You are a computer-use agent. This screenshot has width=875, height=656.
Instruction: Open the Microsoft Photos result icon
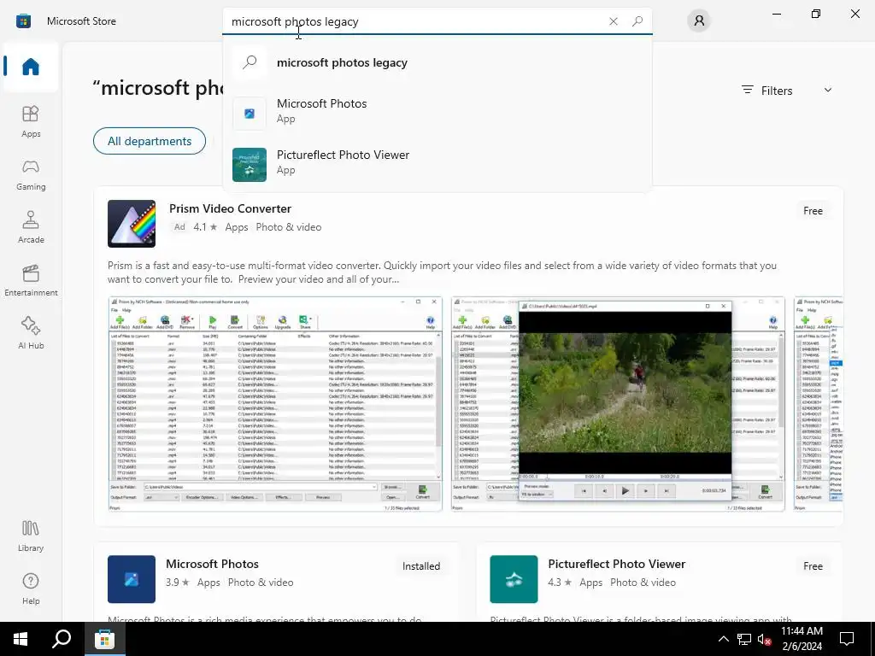pos(132,579)
